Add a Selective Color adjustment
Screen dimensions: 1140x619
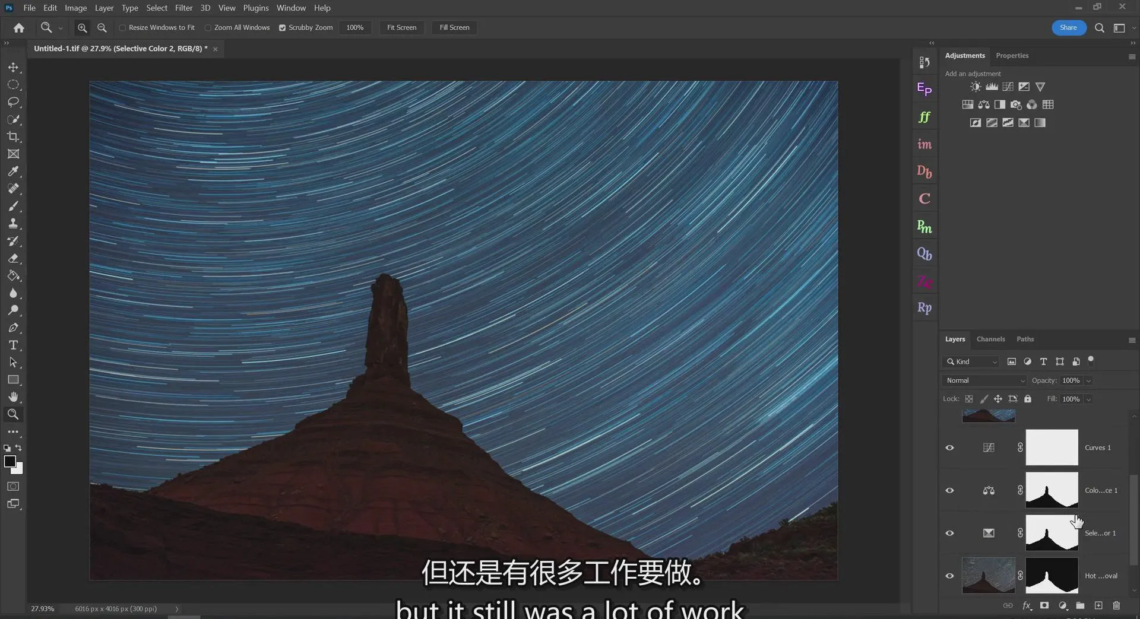pyautogui.click(x=1024, y=123)
